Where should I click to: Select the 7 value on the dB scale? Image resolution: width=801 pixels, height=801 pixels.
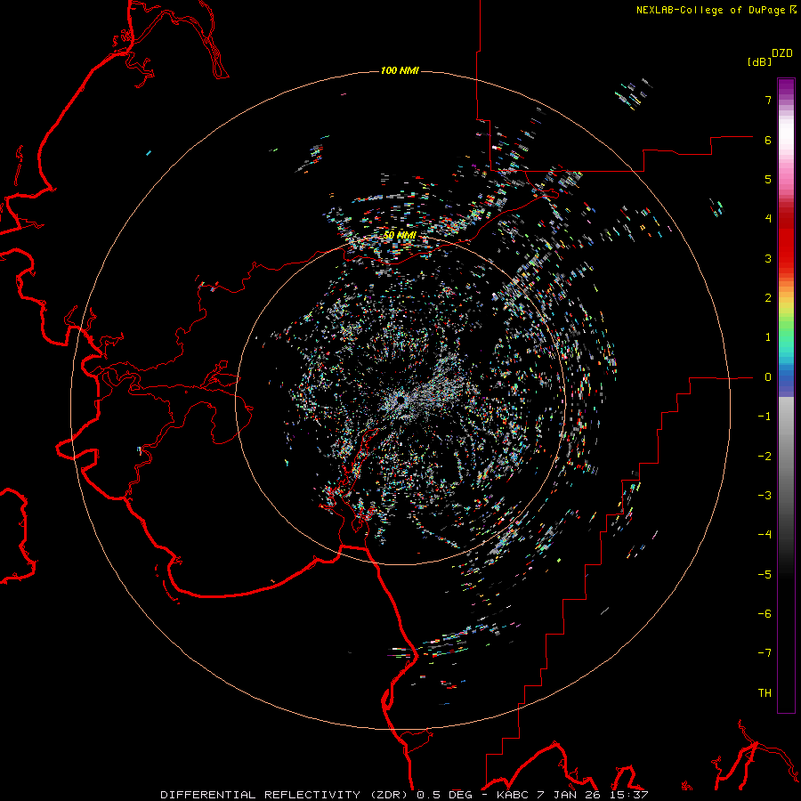coord(768,100)
